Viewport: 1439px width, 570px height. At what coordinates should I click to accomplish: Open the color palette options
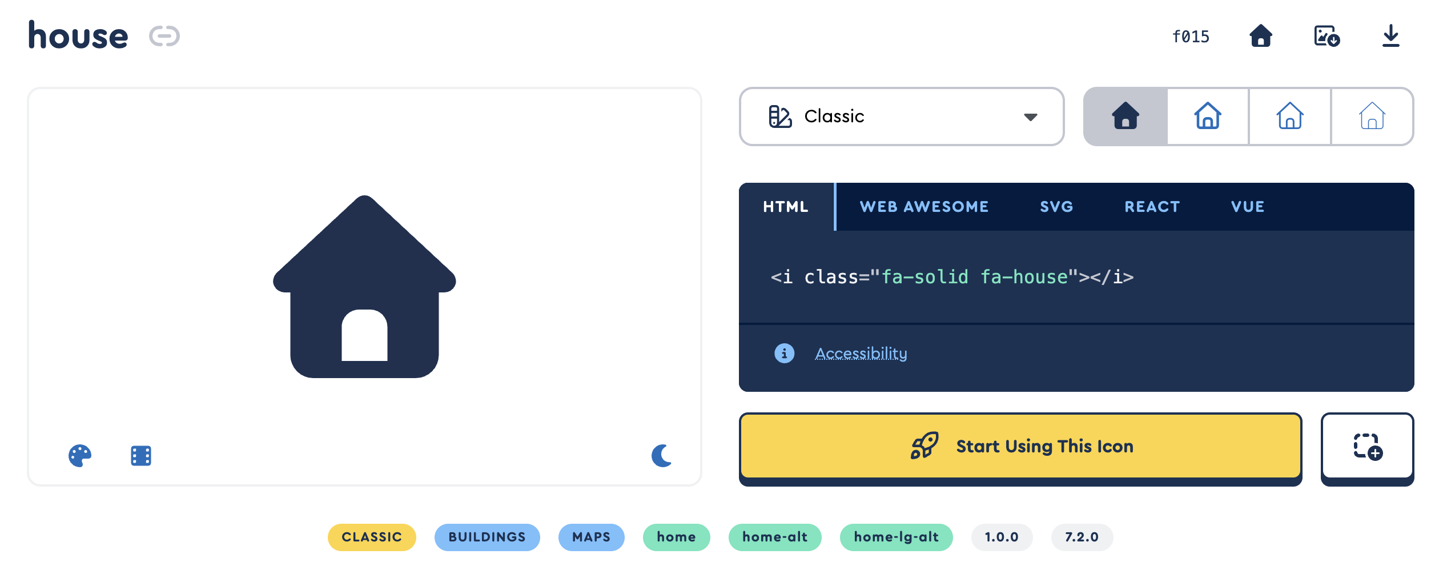[80, 456]
